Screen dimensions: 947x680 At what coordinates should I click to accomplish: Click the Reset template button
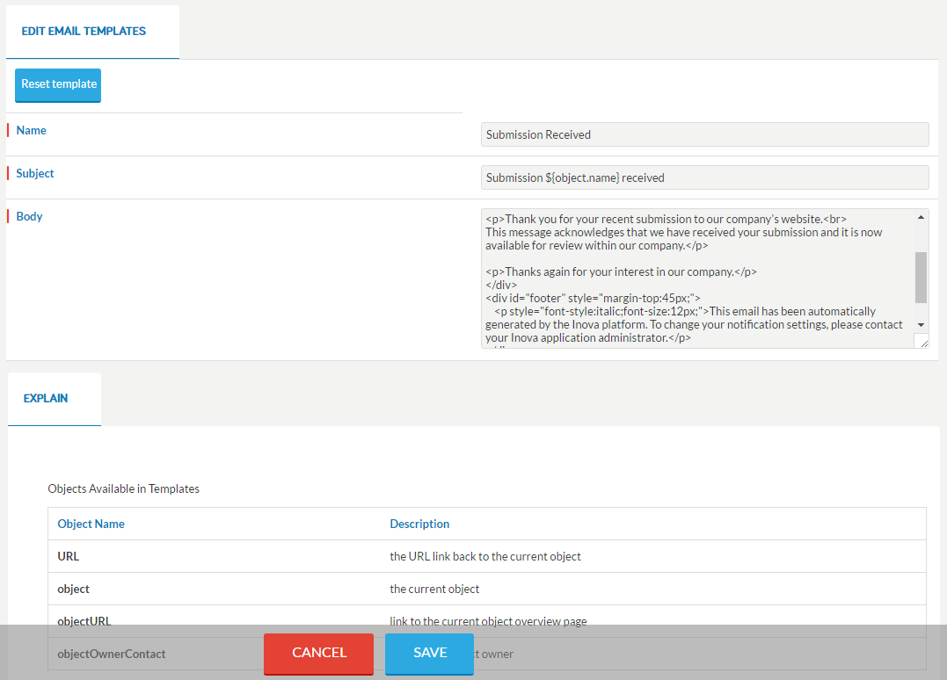[58, 84]
